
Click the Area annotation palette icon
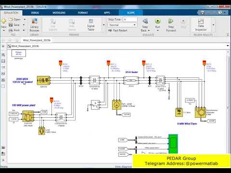[x=3, y=86]
